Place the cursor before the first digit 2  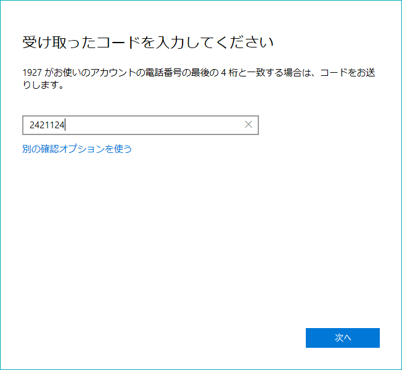tap(29, 125)
